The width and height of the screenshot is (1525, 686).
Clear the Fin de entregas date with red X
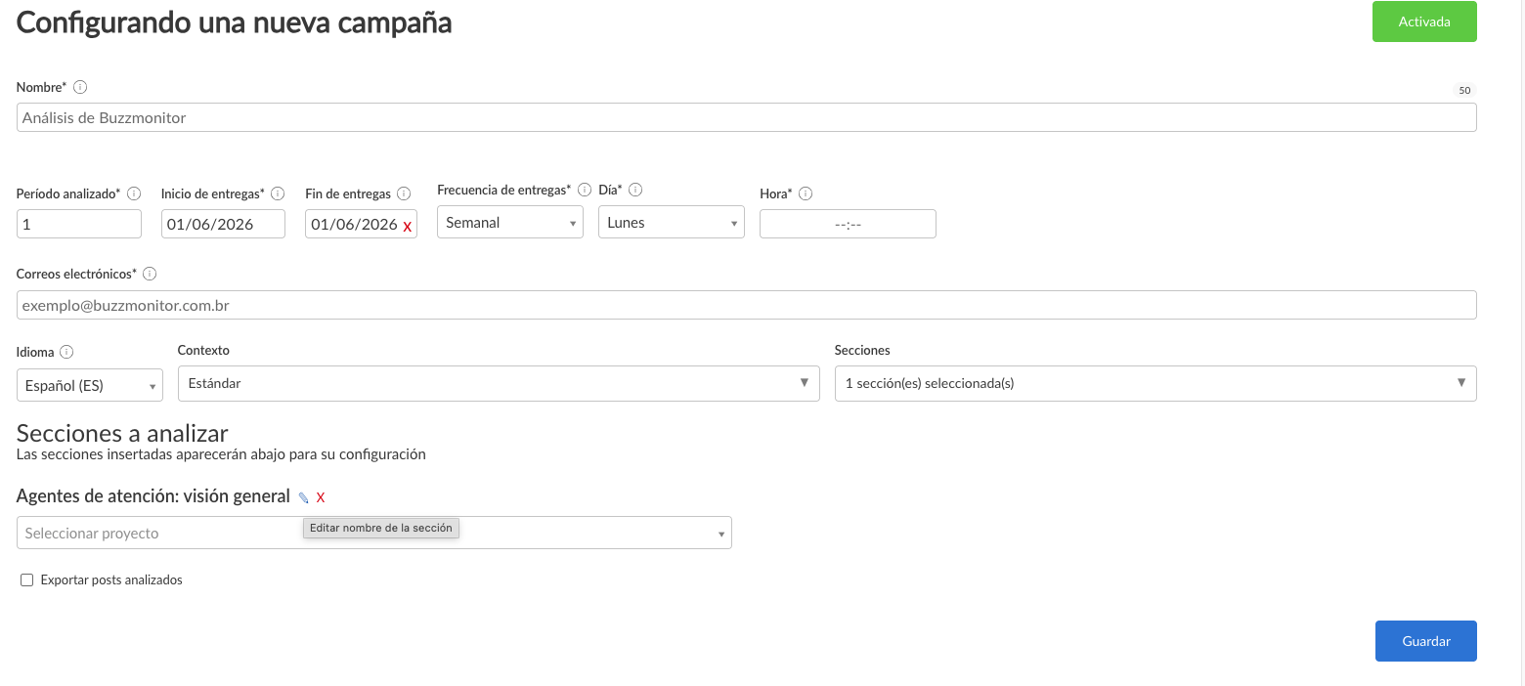click(x=408, y=226)
